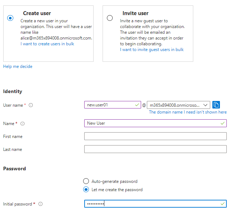Click the Last name text box

coord(155,149)
